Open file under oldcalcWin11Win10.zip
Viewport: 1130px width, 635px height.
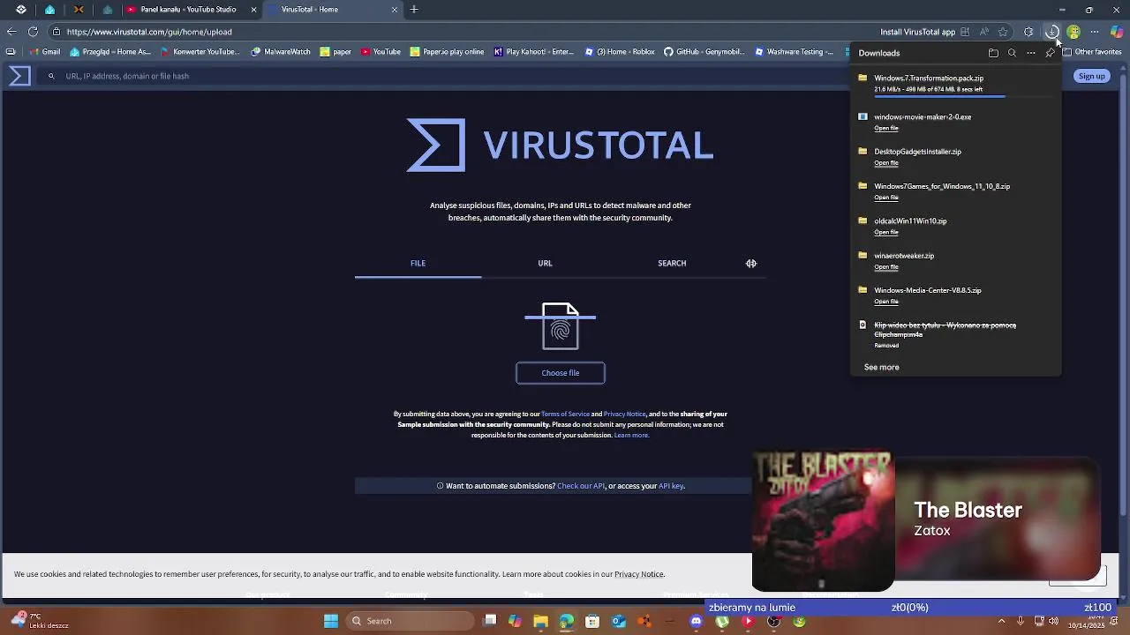point(886,233)
